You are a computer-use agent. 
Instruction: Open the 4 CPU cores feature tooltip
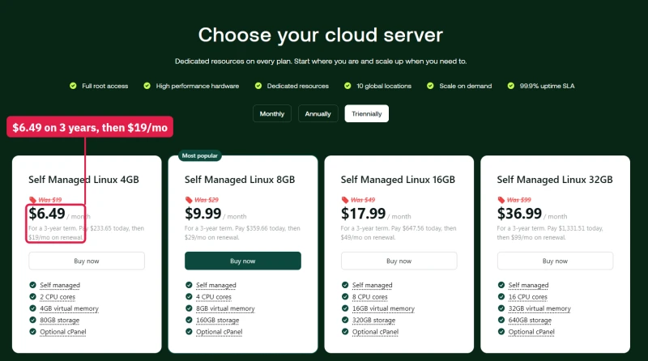coord(214,296)
